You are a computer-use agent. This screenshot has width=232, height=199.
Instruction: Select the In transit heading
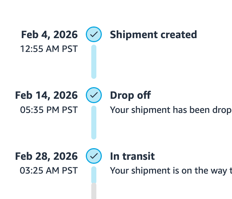[x=132, y=156]
